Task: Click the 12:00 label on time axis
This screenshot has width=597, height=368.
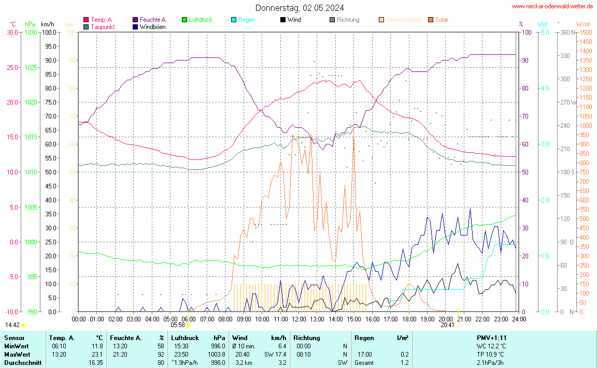Action: (298, 318)
